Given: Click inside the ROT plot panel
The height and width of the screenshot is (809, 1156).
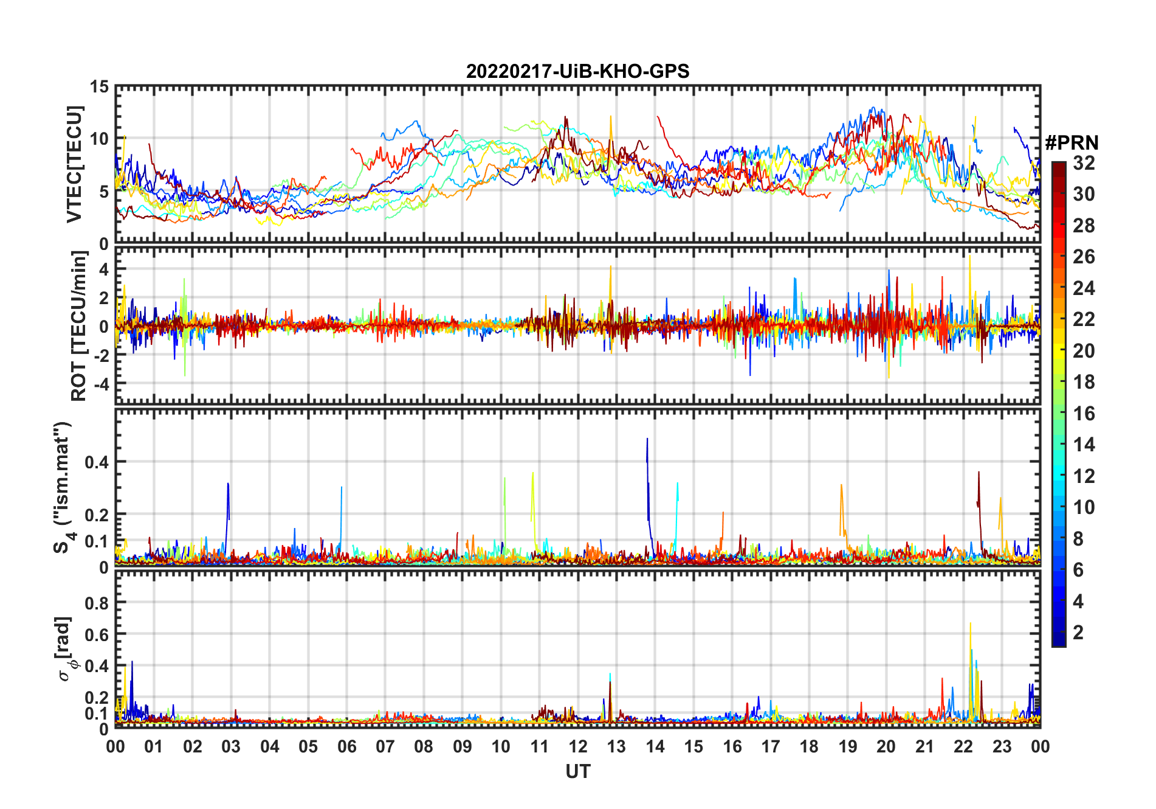Looking at the screenshot, I should click(578, 325).
